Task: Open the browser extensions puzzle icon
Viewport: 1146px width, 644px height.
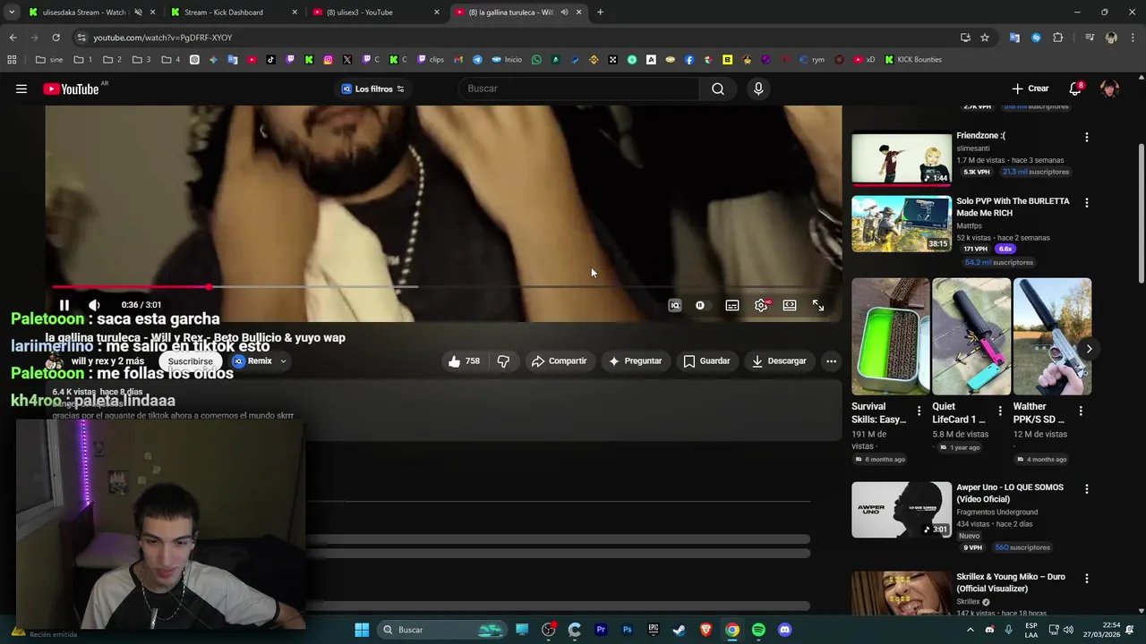Action: coord(1057,38)
